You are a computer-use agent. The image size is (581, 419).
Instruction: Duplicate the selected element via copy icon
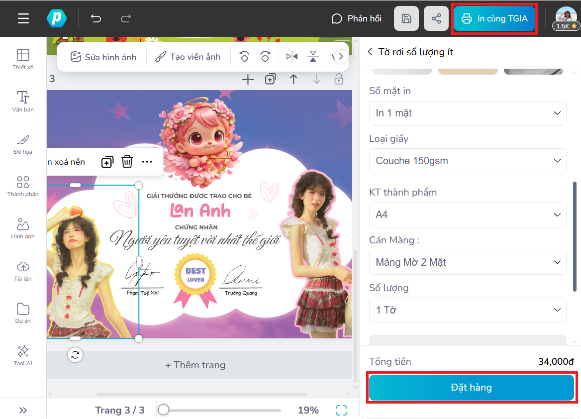tap(107, 161)
